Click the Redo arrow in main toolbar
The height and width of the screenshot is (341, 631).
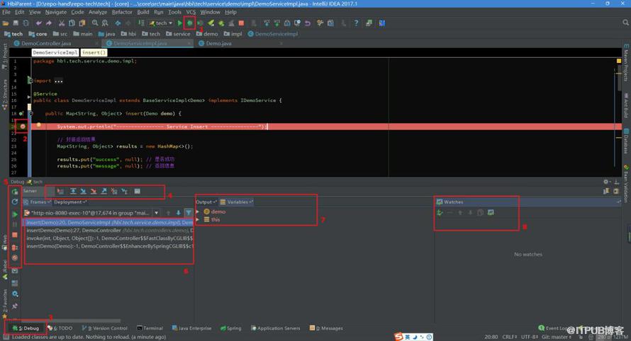[49, 23]
